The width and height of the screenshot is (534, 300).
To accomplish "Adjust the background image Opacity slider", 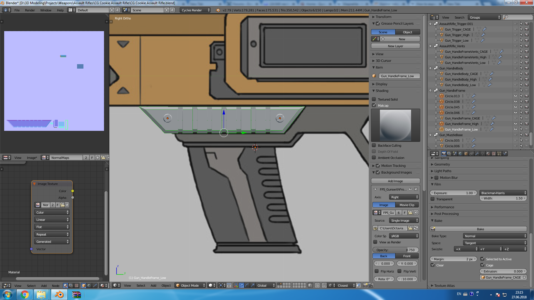I will coord(395,250).
